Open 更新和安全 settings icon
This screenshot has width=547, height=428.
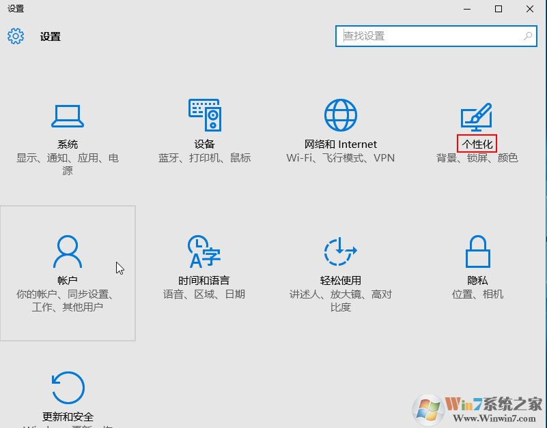(x=68, y=386)
